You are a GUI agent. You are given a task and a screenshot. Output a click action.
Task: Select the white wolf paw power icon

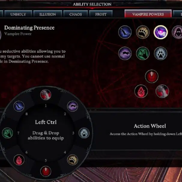point(161,53)
